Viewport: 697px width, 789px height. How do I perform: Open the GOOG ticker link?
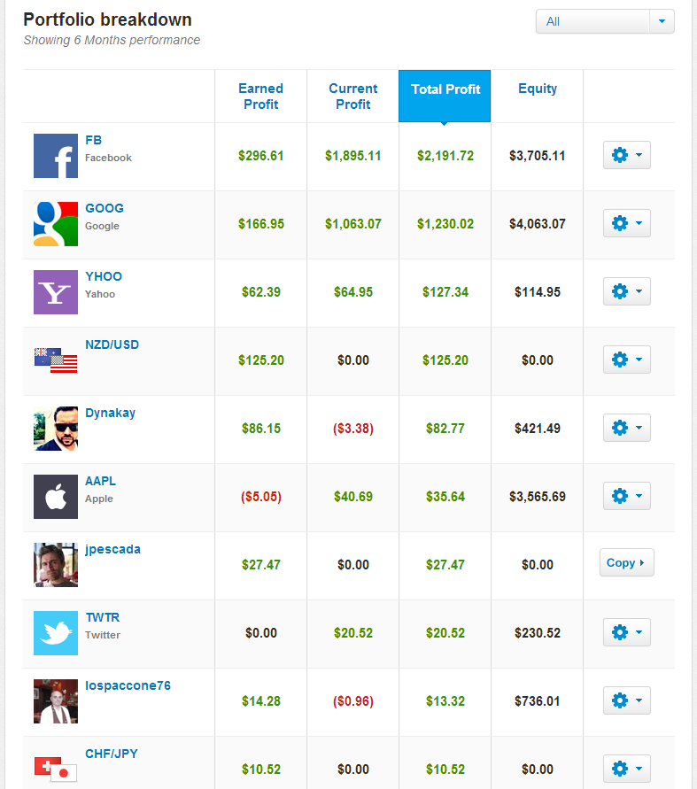[x=105, y=208]
